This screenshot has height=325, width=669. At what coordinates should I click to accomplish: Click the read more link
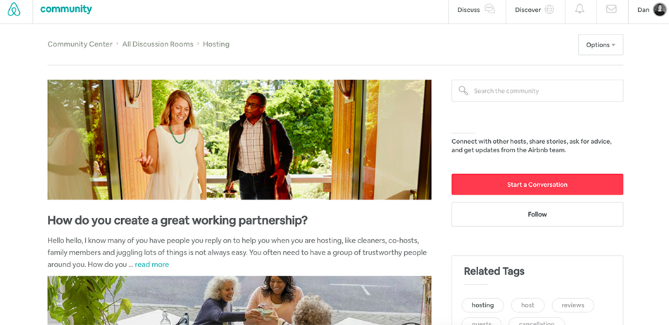[152, 264]
